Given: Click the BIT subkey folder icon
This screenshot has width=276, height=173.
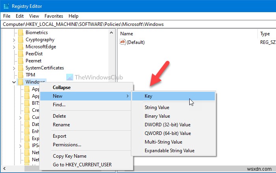Looking at the screenshot, I should click(27, 103).
